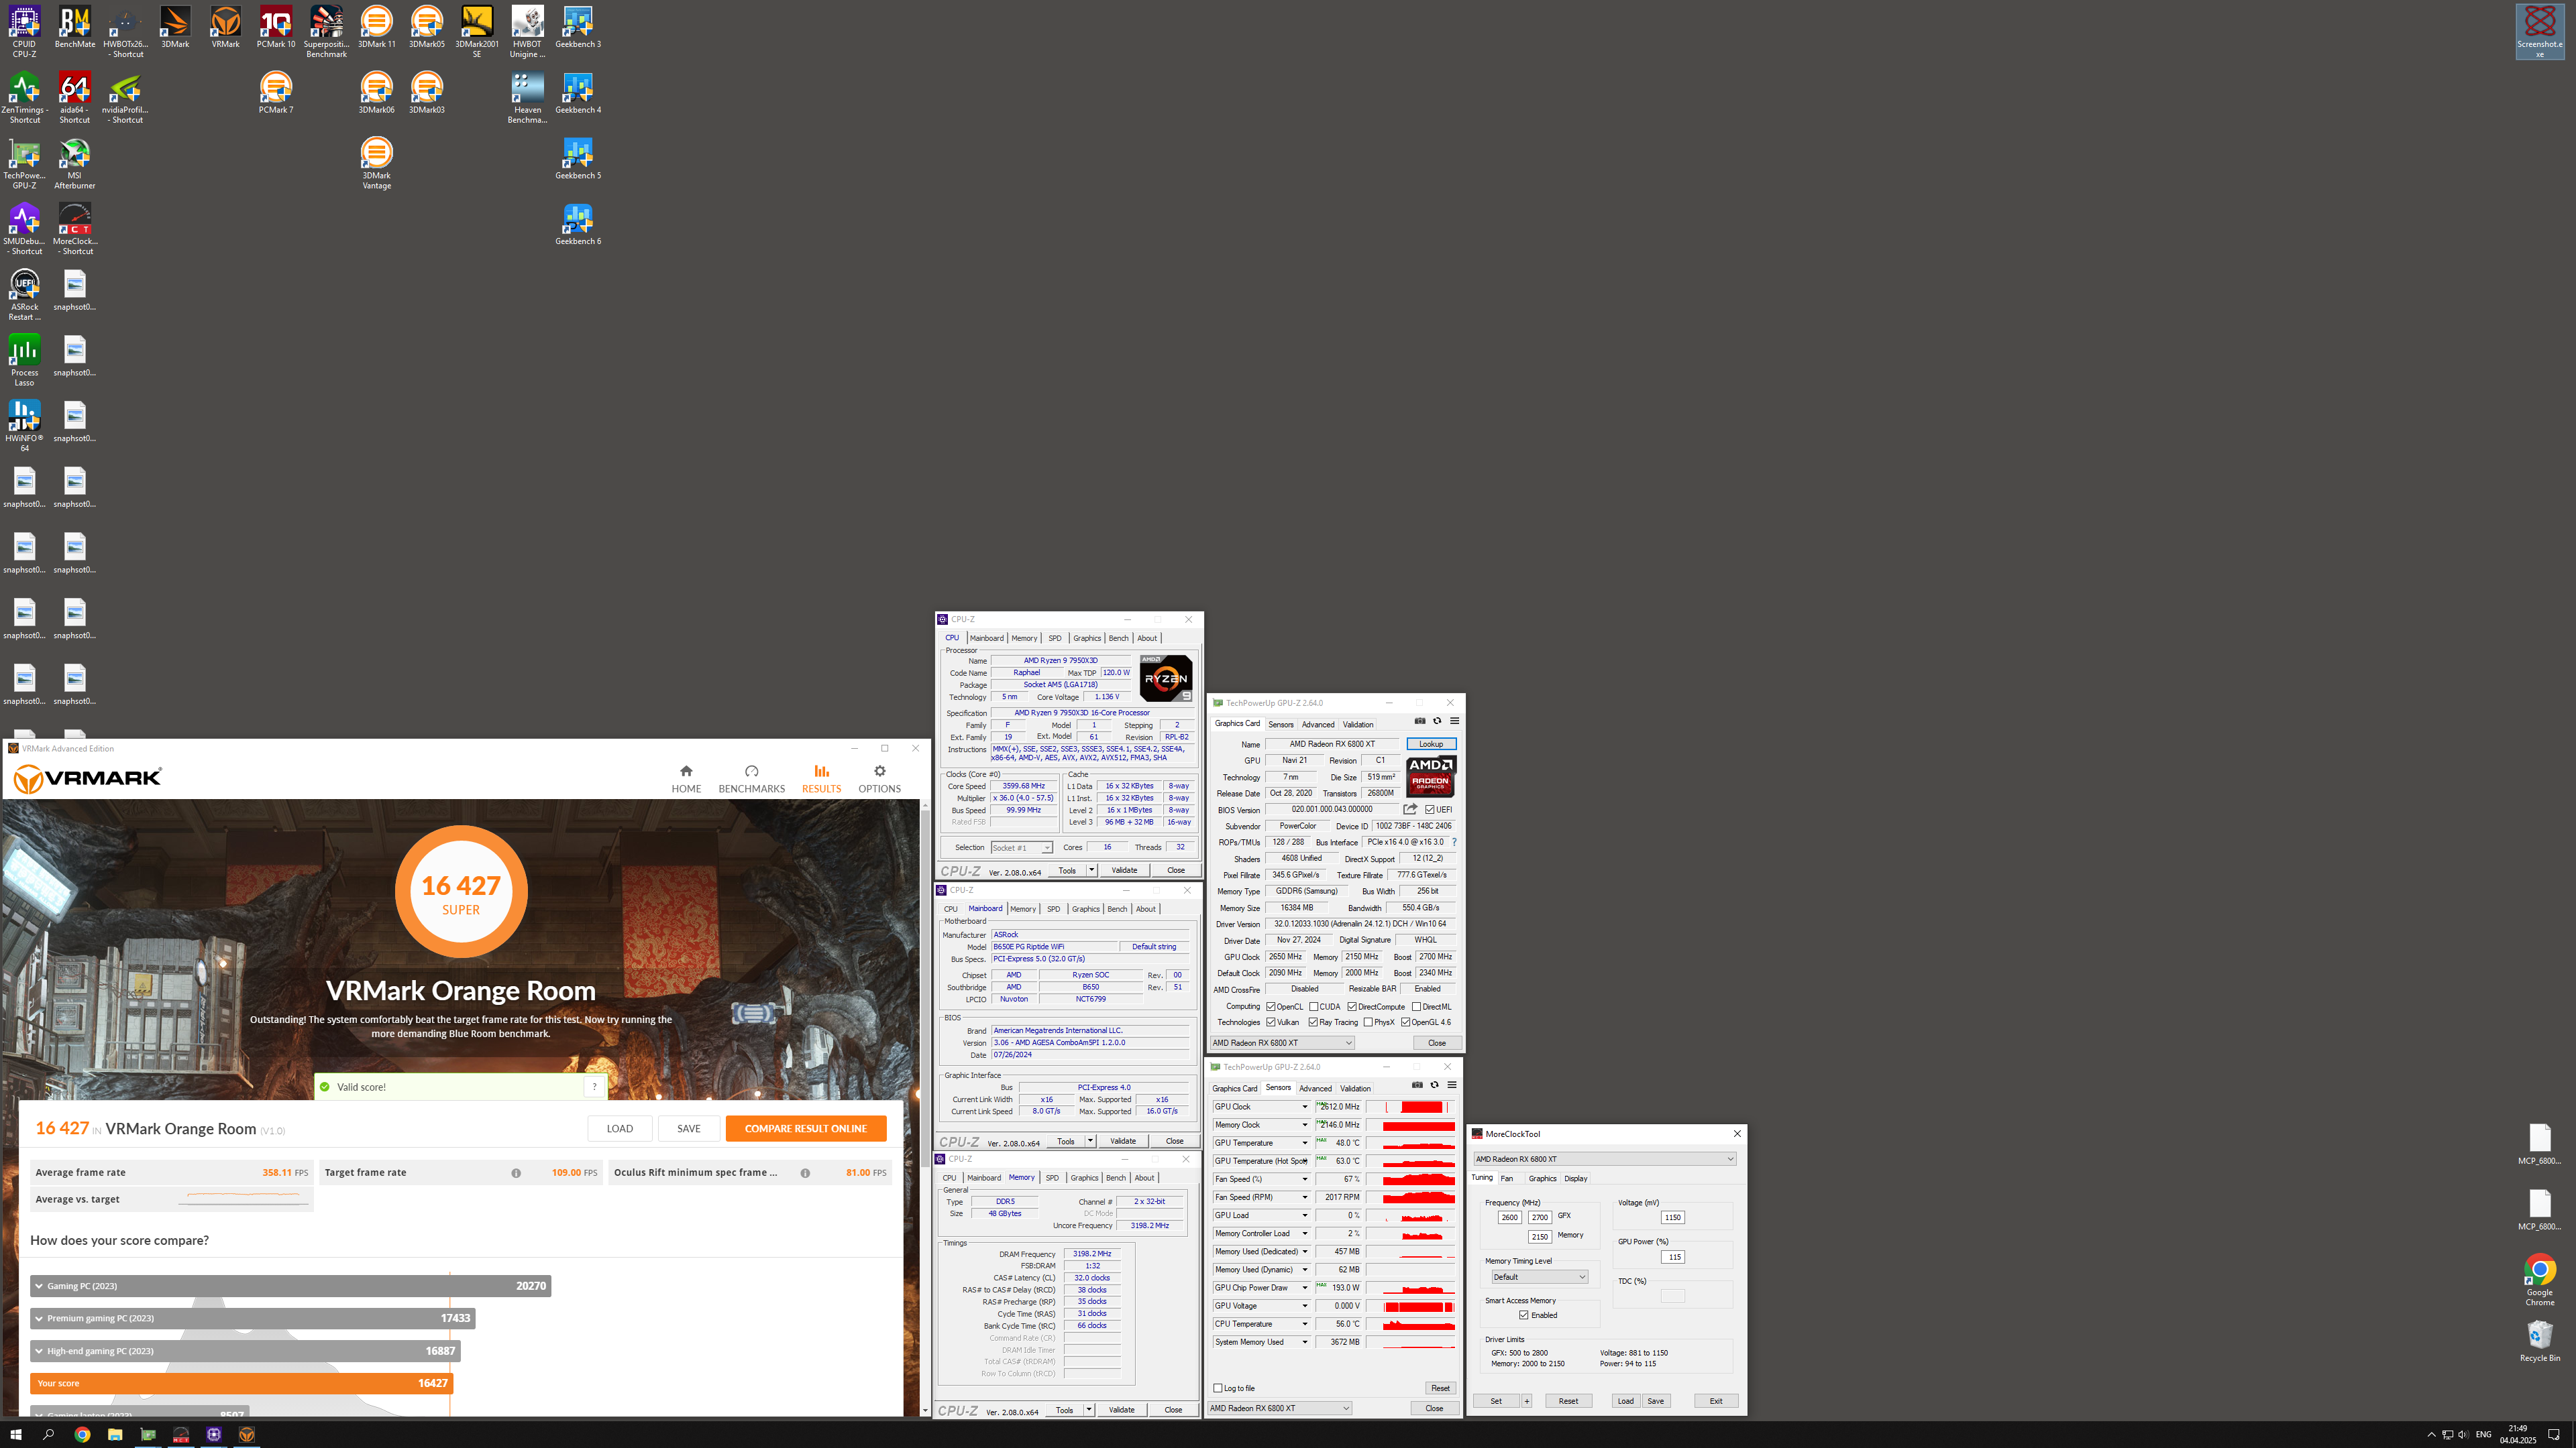Click the Set button in MoreClockTool
The width and height of the screenshot is (2576, 1448).
1496,1401
